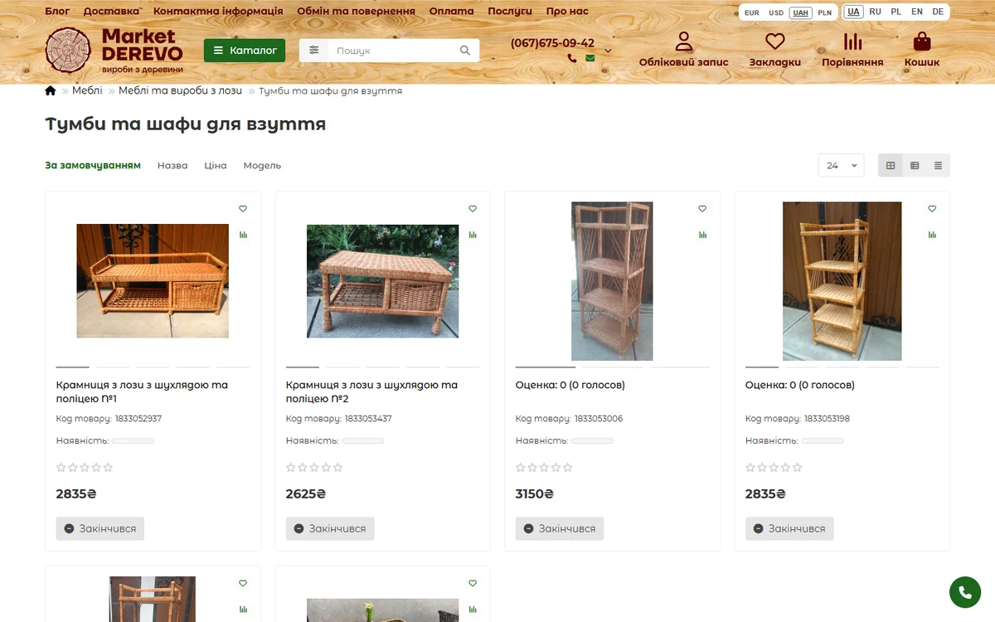Image resolution: width=995 pixels, height=622 pixels.
Task: Click the home icon in breadcrumbs
Action: pyautogui.click(x=51, y=90)
